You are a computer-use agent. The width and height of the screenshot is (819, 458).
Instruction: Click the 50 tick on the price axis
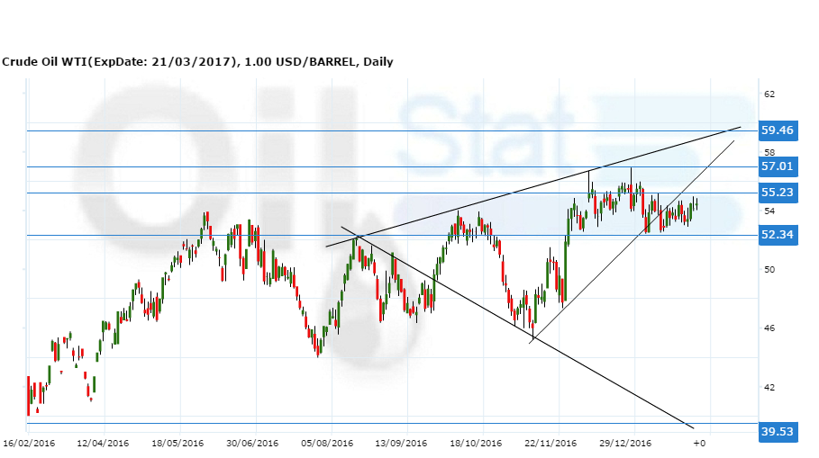coord(769,270)
